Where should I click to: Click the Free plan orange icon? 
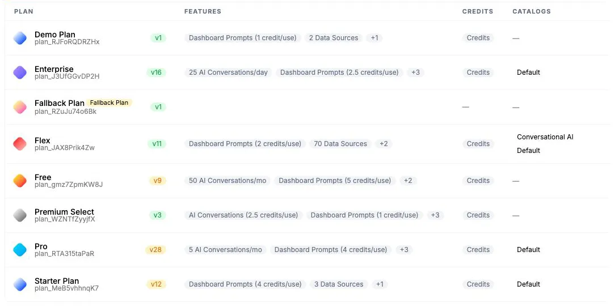(x=20, y=181)
